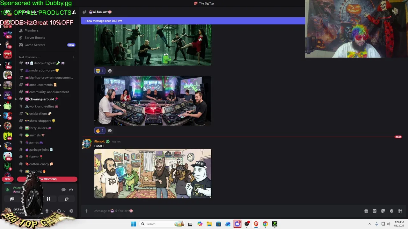This screenshot has height=229, width=408.
Task: Open the celebrations channel
Action: point(47,114)
